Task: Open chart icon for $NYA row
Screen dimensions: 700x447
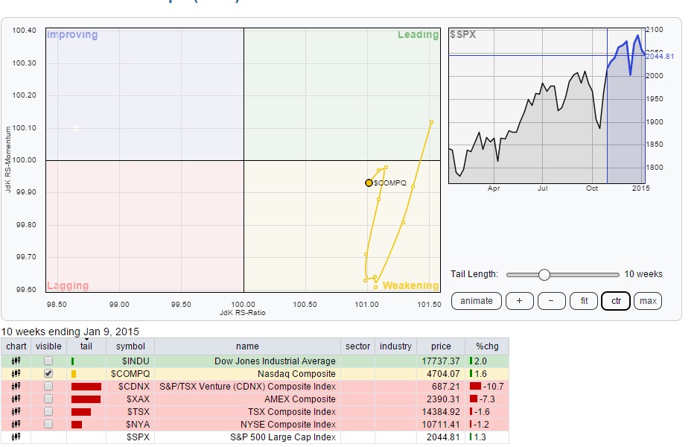Action: coord(16,424)
